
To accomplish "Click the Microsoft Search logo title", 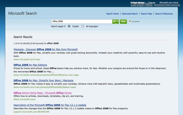I will (22, 13).
